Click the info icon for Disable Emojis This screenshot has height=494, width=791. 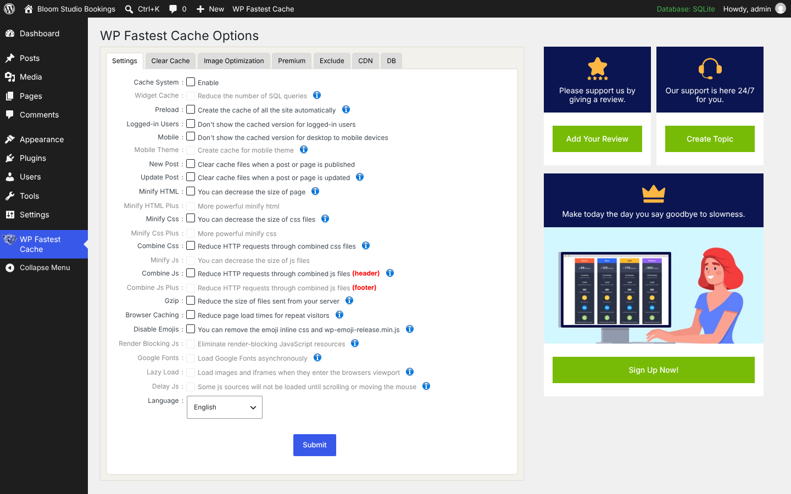(x=410, y=329)
